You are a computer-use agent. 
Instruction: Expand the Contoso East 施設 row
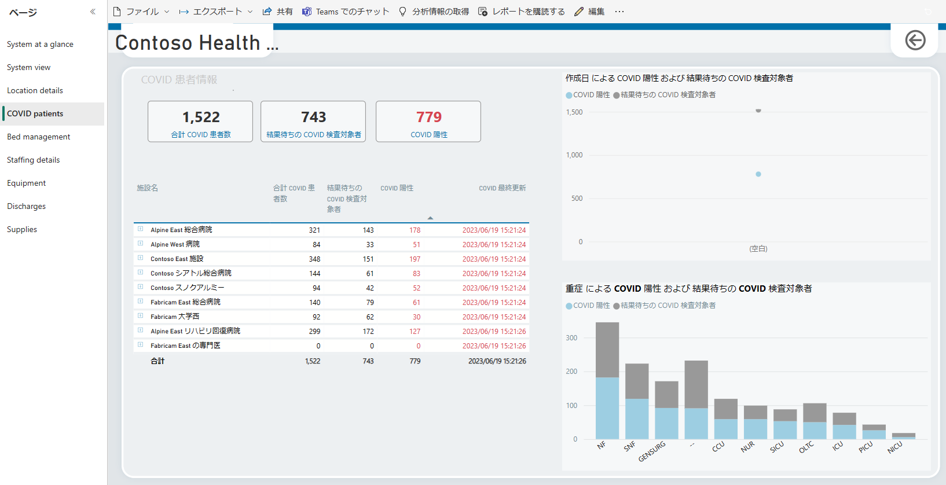[x=140, y=258]
